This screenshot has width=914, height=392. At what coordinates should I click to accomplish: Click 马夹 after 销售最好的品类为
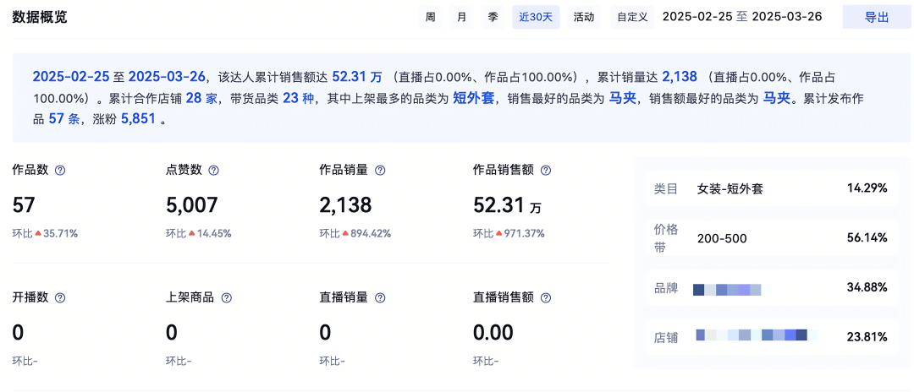[623, 98]
